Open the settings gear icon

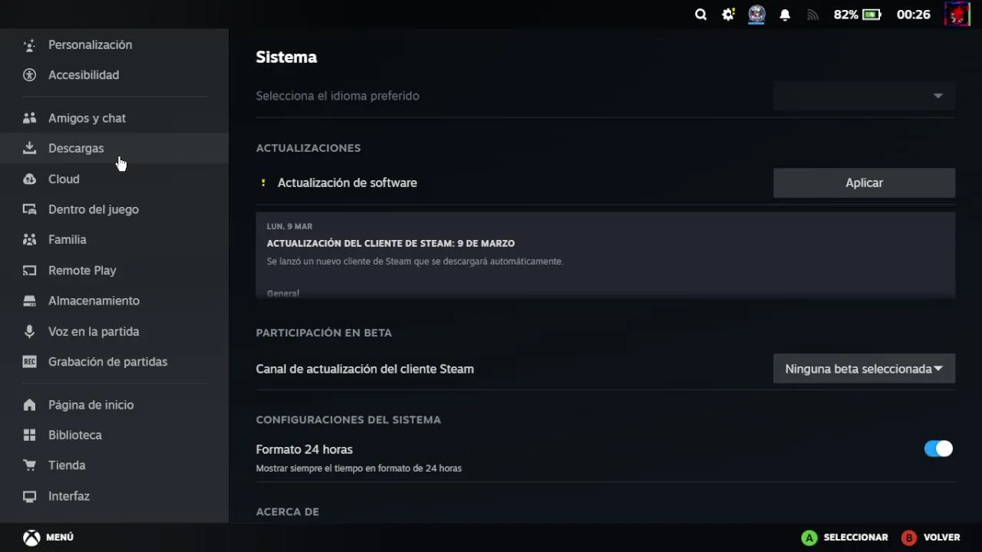point(728,15)
